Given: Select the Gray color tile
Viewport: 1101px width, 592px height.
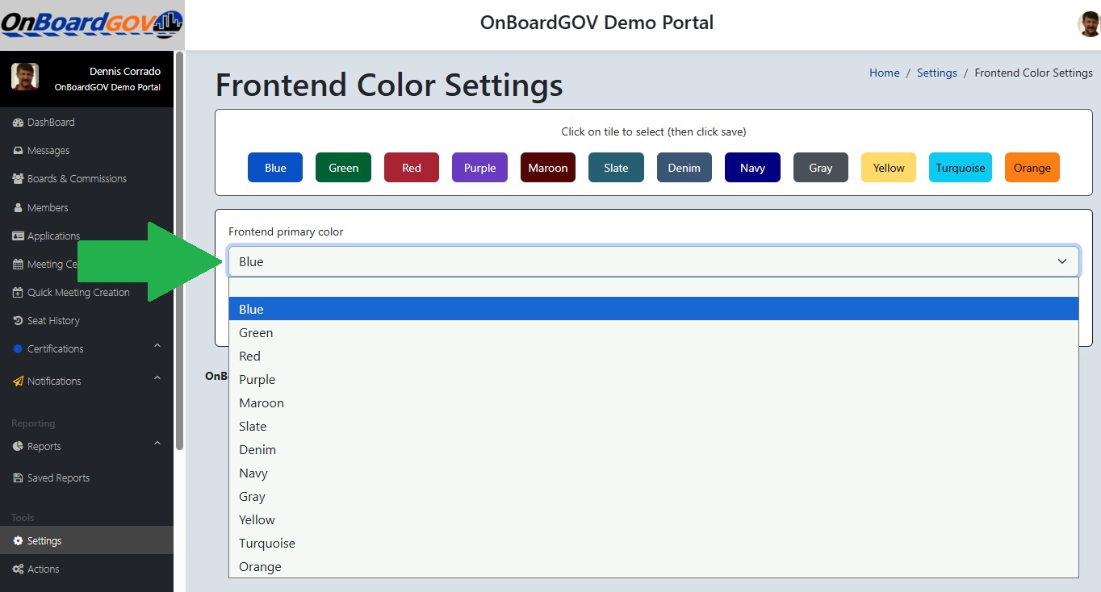Looking at the screenshot, I should pyautogui.click(x=821, y=168).
